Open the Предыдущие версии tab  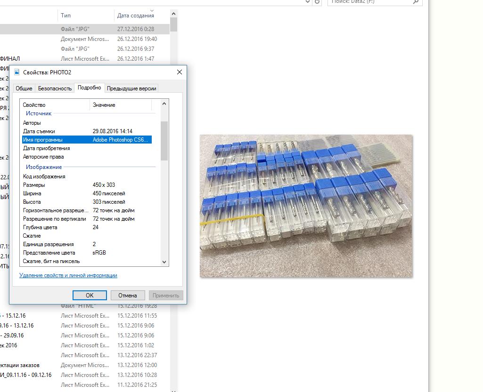point(131,88)
